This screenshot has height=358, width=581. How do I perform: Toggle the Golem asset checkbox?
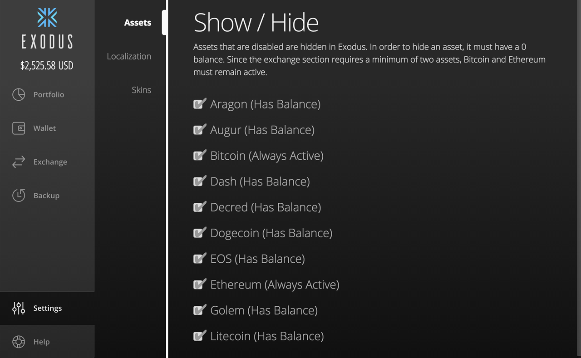[199, 310]
